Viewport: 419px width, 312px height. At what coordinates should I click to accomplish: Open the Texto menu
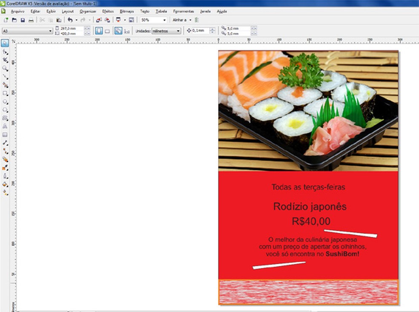(145, 11)
